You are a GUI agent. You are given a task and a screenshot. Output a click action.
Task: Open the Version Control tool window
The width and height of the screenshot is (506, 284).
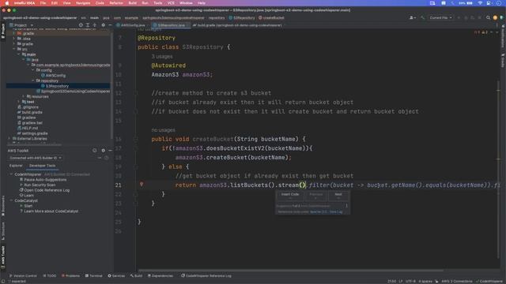tap(23, 276)
